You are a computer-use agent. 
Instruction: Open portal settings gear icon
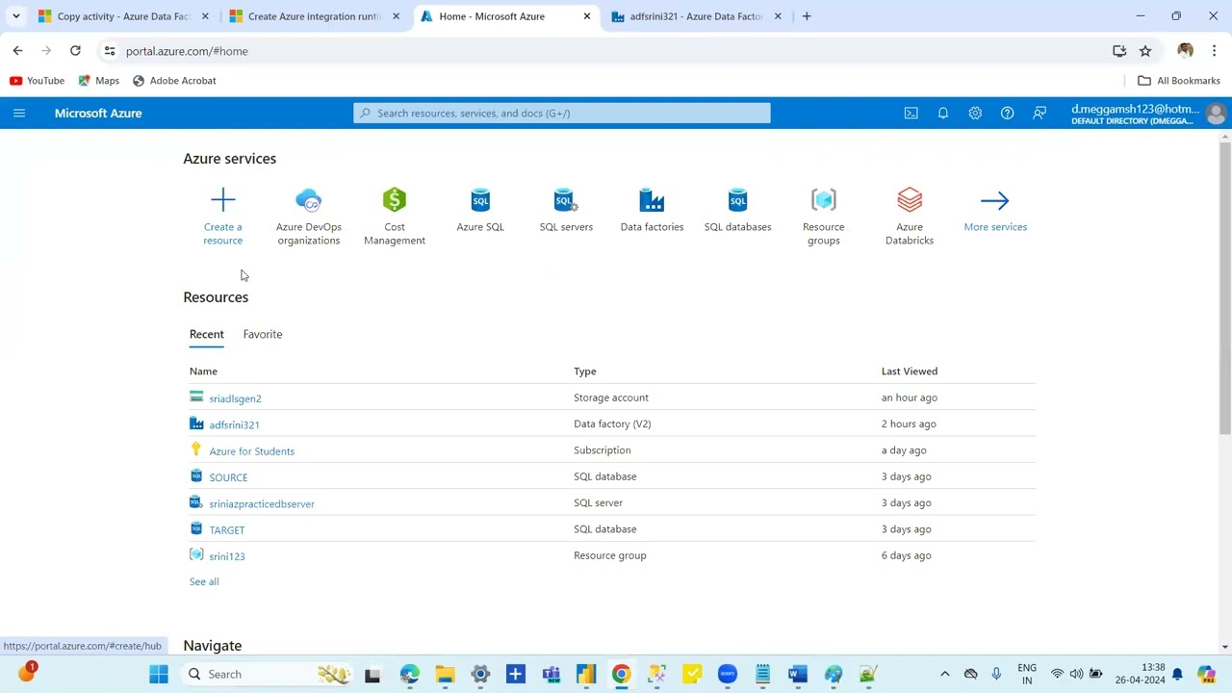975,114
